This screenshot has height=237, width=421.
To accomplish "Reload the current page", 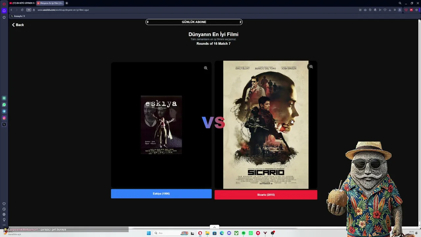I will point(22,10).
